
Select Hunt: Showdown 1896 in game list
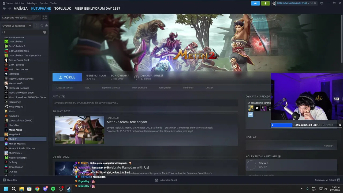pos(21,92)
